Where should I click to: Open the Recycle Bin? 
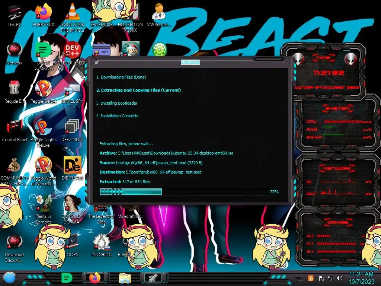click(15, 92)
